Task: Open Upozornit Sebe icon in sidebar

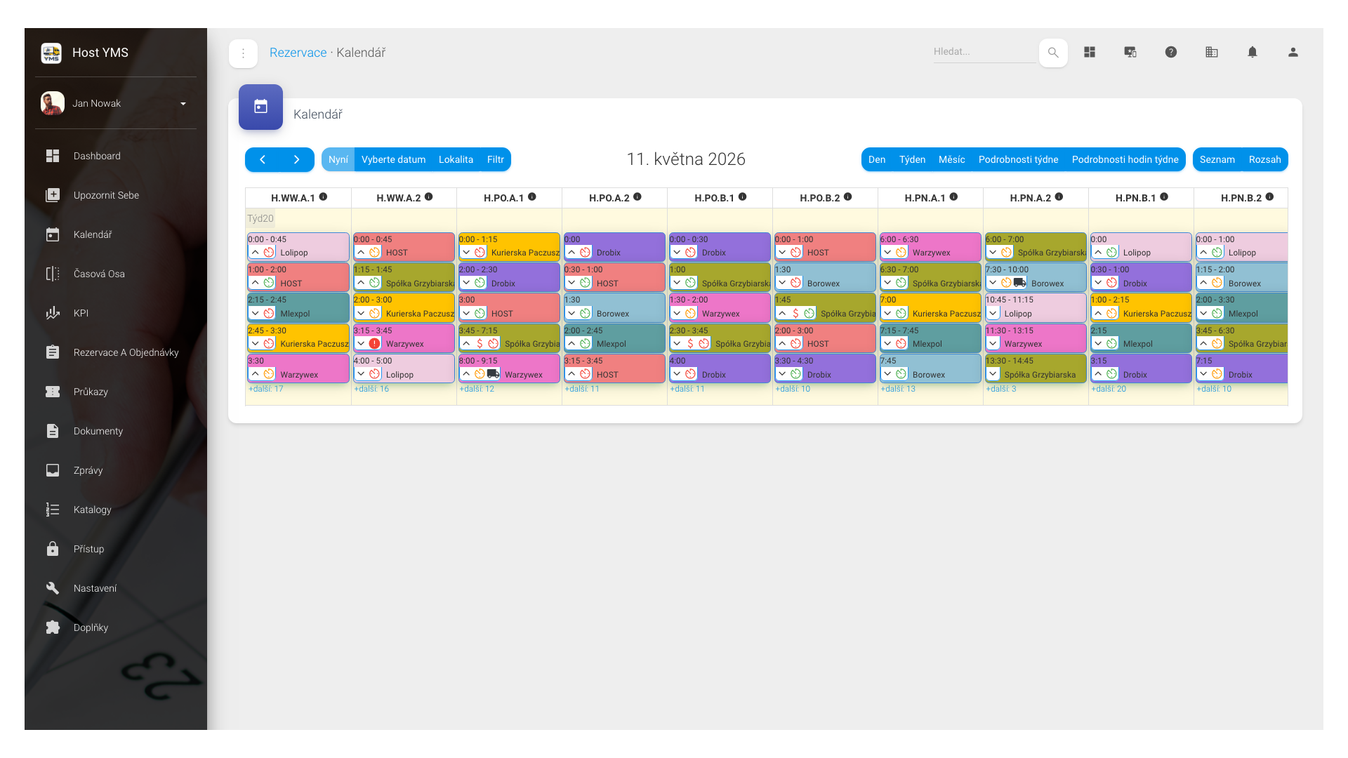Action: pyautogui.click(x=53, y=195)
